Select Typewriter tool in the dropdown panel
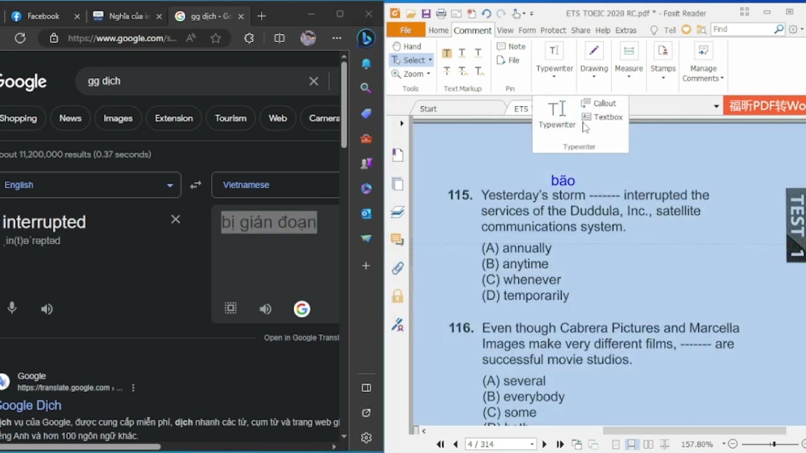The image size is (806, 453). pos(557,115)
